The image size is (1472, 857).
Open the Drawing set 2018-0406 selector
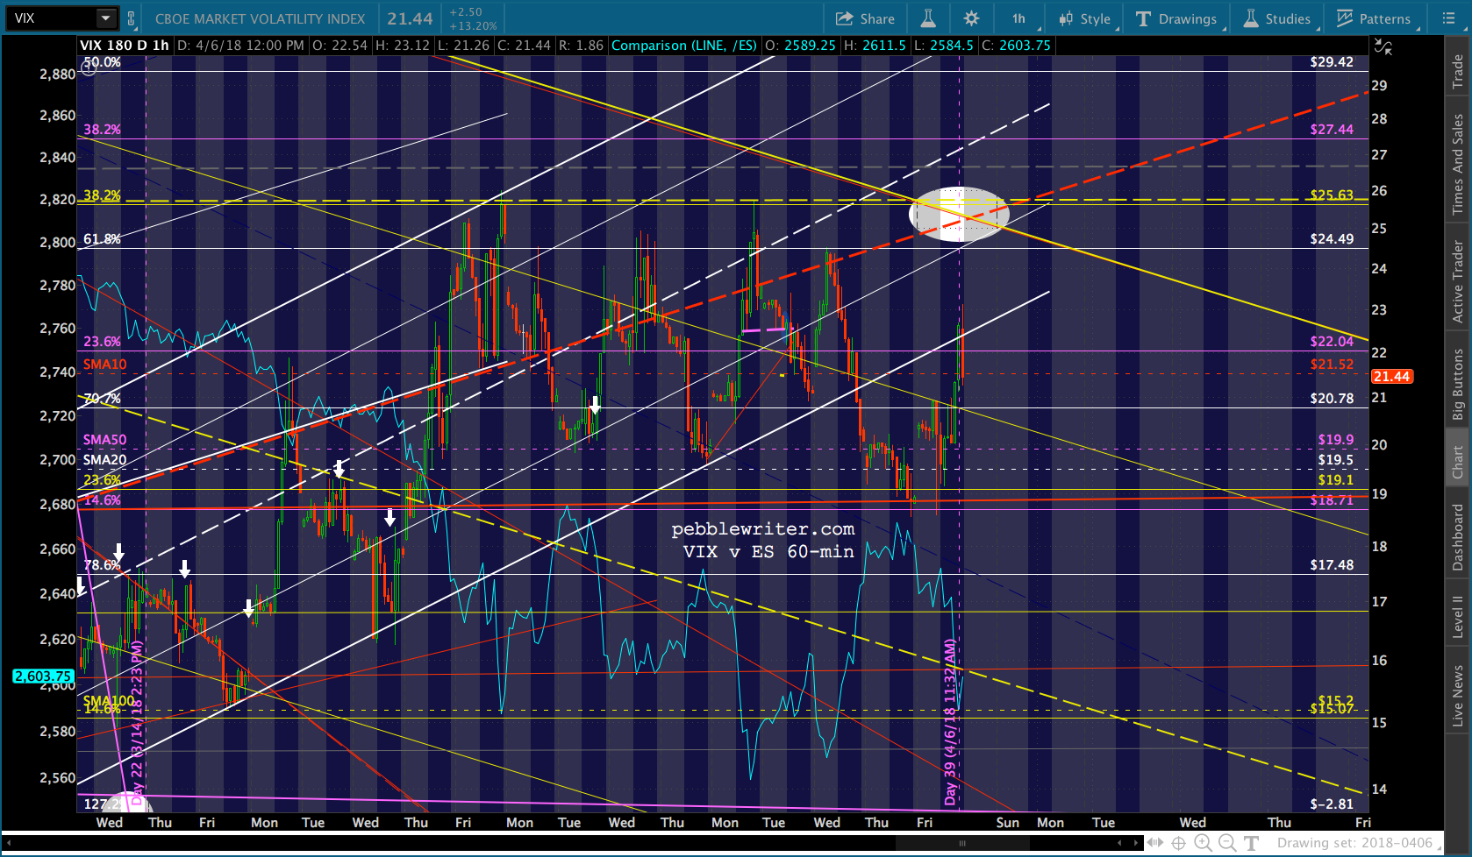click(1354, 843)
